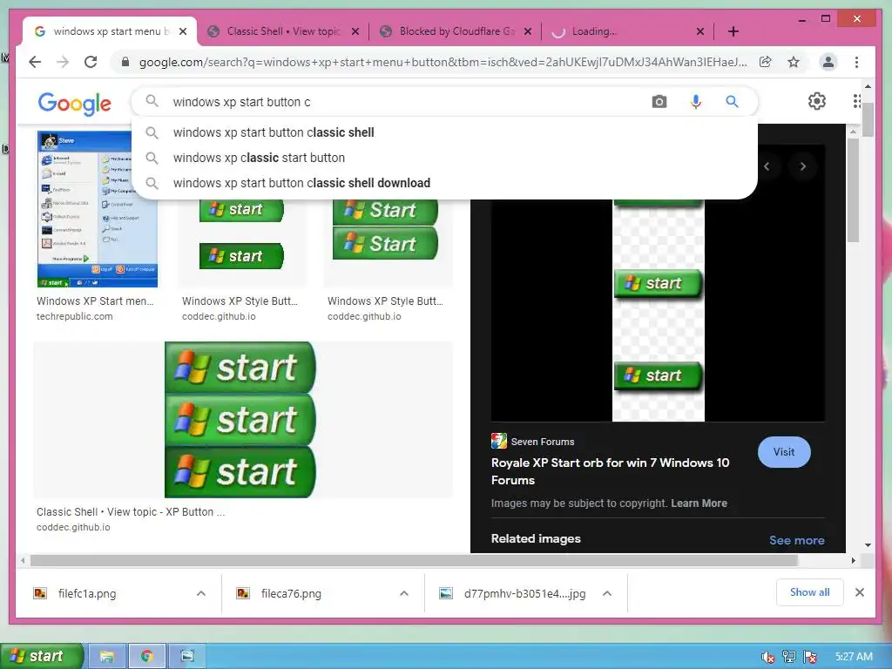Screen dimensions: 892x669
Task: Submit search with blue magnifier
Action: 732,102
